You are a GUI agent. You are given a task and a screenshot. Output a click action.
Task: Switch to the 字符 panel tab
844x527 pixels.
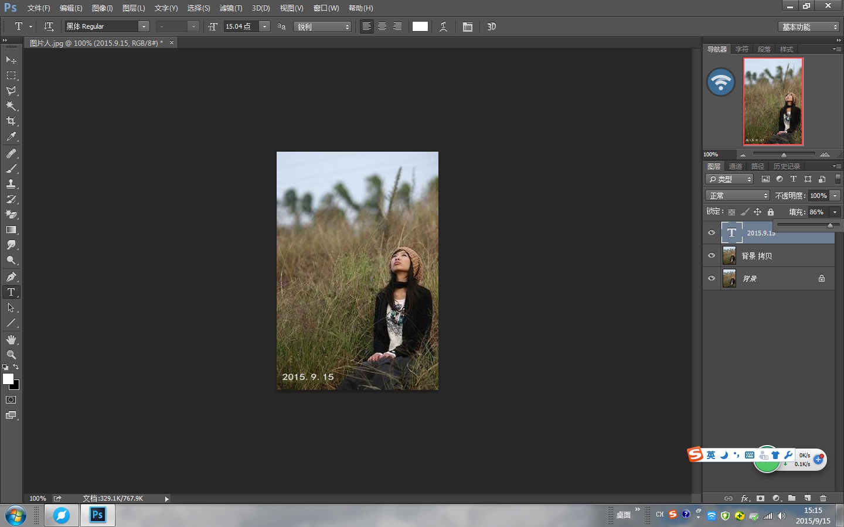tap(742, 49)
